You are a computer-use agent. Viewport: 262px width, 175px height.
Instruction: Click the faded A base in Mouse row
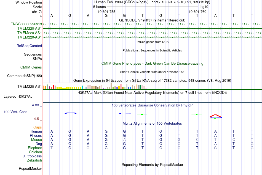(x=124, y=140)
